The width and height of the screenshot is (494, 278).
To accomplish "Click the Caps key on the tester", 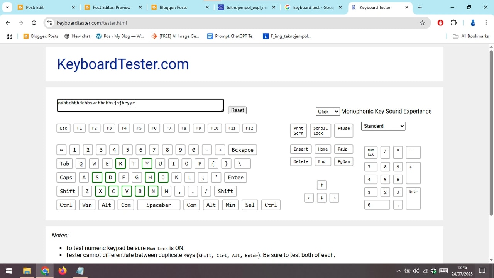I will pyautogui.click(x=66, y=178).
